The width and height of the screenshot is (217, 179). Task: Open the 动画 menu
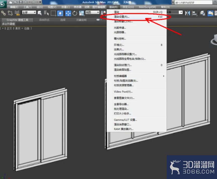[x=87, y=7]
